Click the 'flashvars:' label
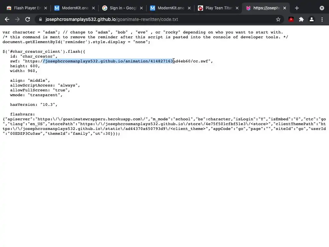This screenshot has width=329, height=247. click(22, 114)
